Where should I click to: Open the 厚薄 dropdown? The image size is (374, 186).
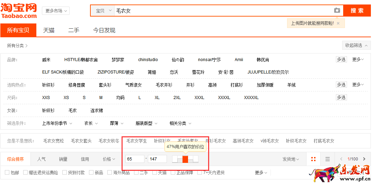pyautogui.click(x=117, y=123)
